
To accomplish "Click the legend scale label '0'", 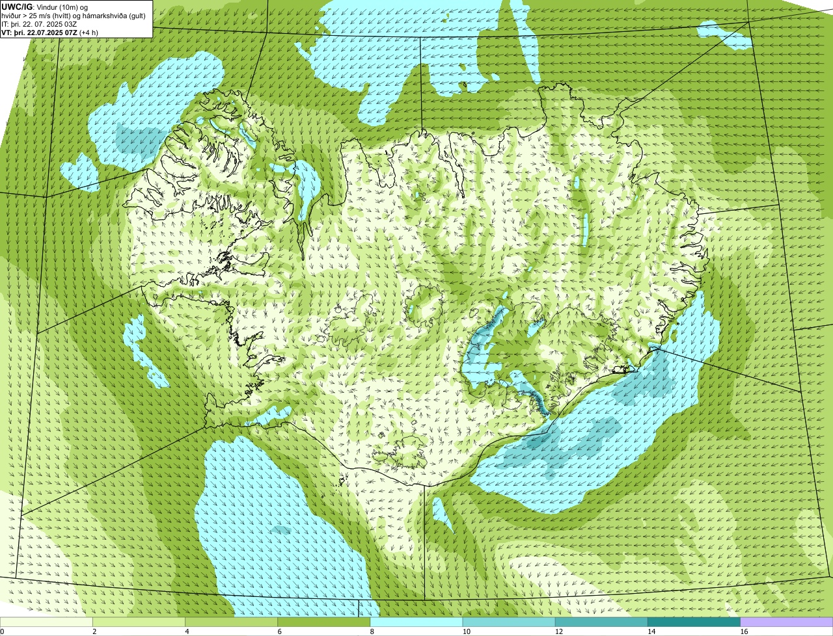I will tap(2, 631).
